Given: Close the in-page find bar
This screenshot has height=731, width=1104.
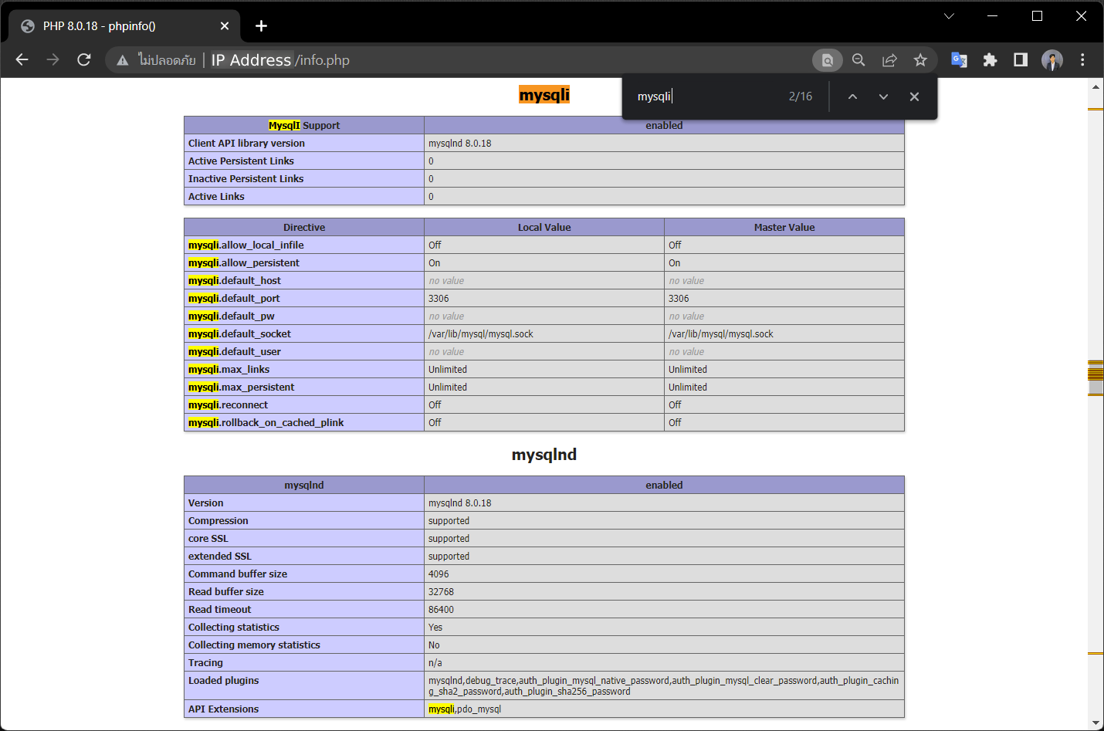Looking at the screenshot, I should [914, 96].
